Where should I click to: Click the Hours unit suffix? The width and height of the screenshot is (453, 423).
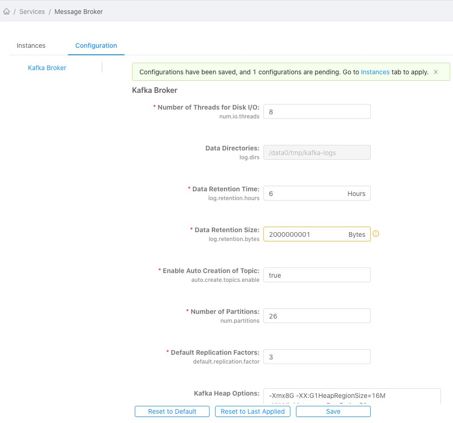pyautogui.click(x=356, y=194)
